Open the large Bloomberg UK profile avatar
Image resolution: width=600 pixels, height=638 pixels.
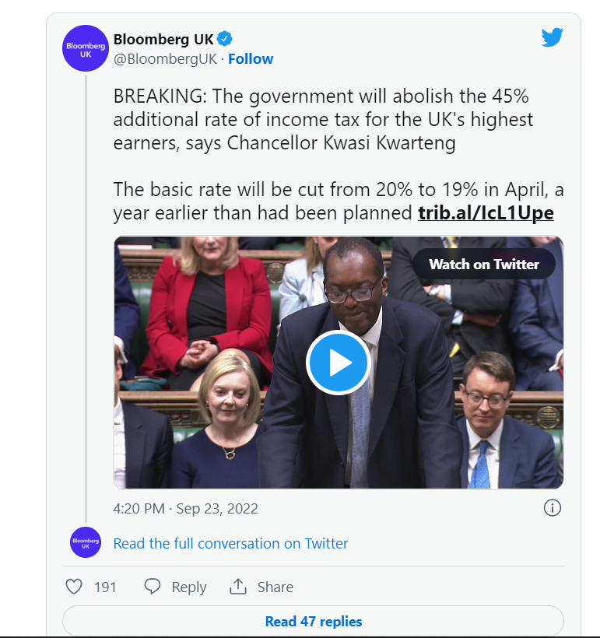coord(85,48)
